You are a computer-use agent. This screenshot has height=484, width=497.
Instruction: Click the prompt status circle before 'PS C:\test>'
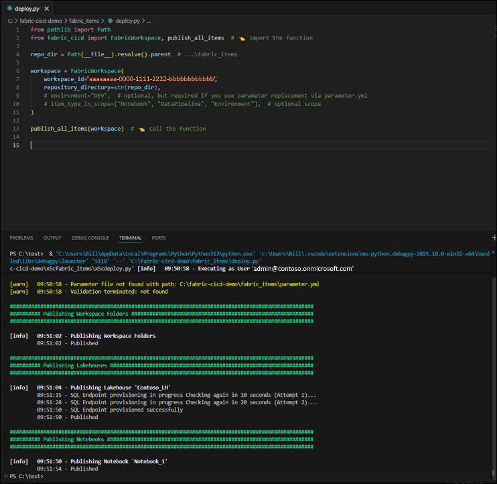point(6,476)
